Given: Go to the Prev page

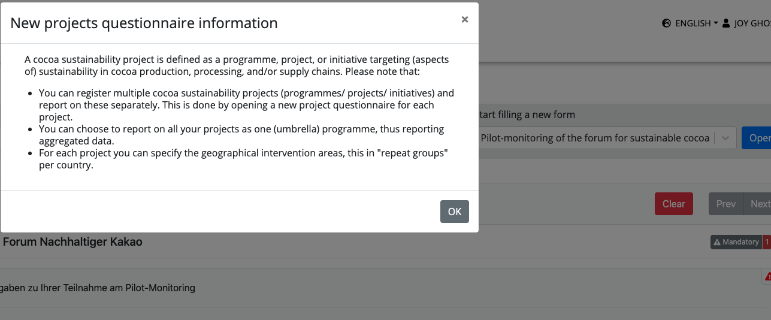Looking at the screenshot, I should pyautogui.click(x=726, y=204).
